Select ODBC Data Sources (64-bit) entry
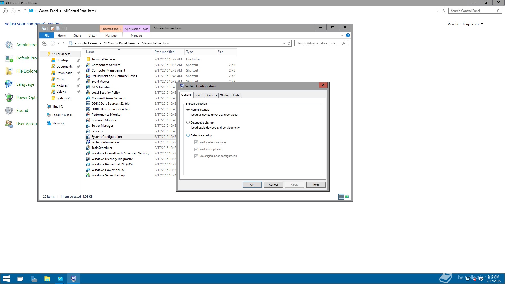This screenshot has width=505, height=284. click(x=110, y=109)
